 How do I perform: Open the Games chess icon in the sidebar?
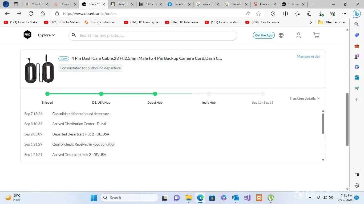pos(357,56)
